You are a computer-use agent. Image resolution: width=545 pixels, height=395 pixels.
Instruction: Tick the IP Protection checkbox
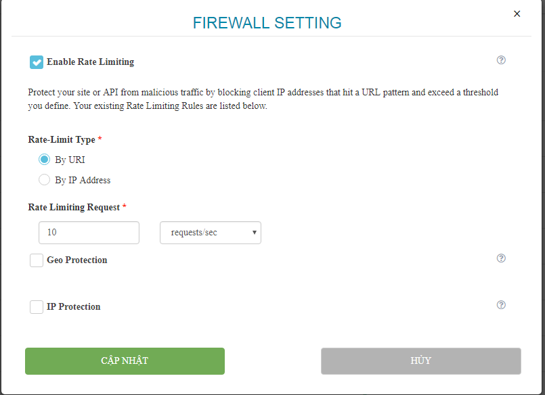tap(37, 307)
